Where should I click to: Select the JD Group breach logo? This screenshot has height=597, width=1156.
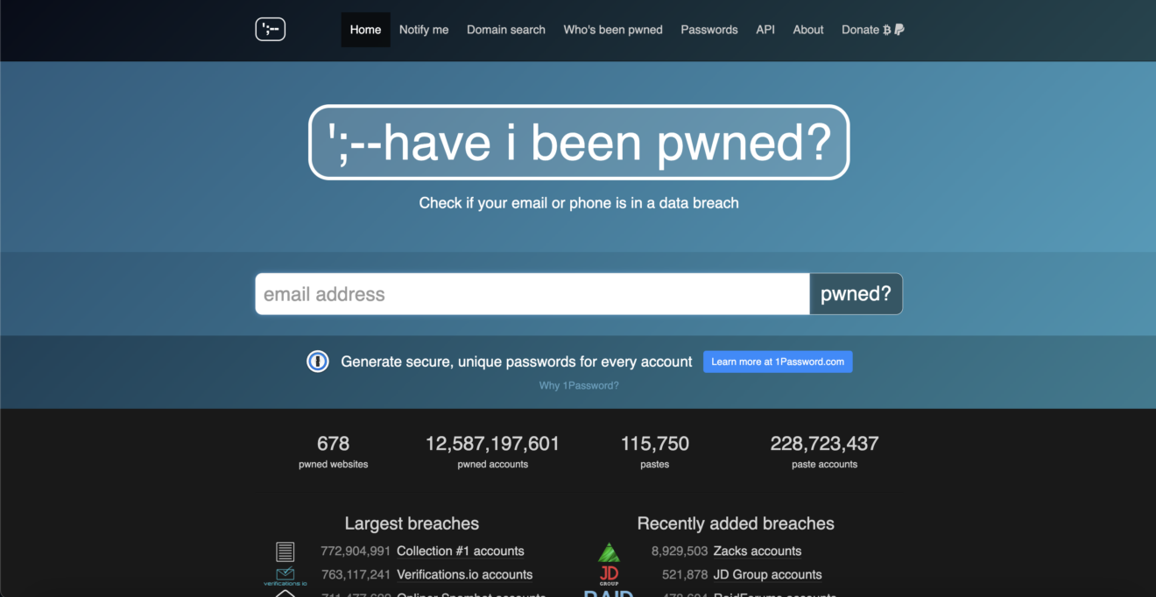(610, 574)
